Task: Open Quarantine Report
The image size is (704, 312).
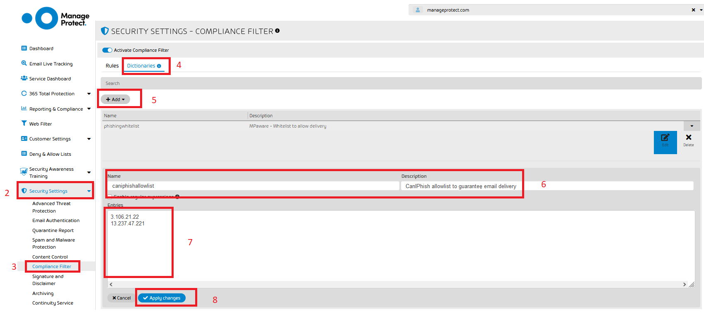Action: (53, 230)
